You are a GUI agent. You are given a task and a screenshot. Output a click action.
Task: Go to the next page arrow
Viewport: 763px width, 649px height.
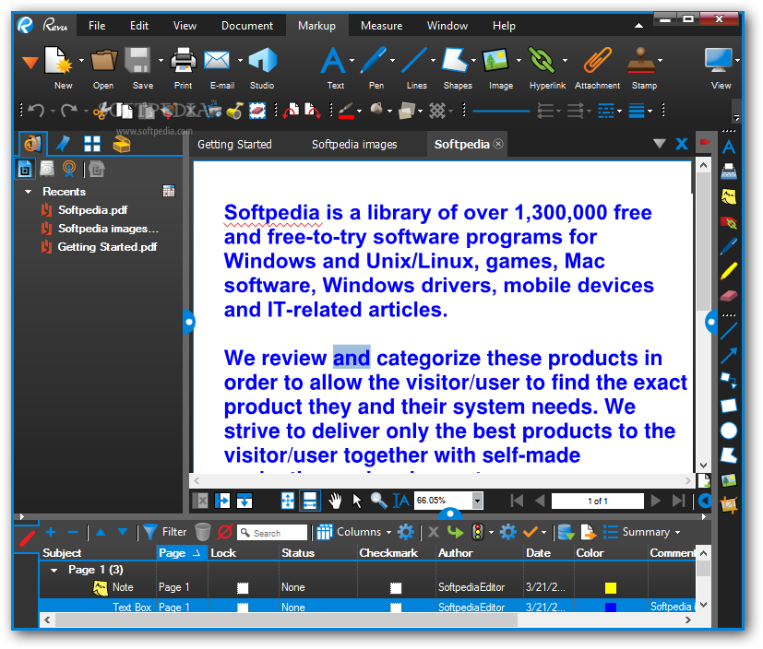pos(655,501)
